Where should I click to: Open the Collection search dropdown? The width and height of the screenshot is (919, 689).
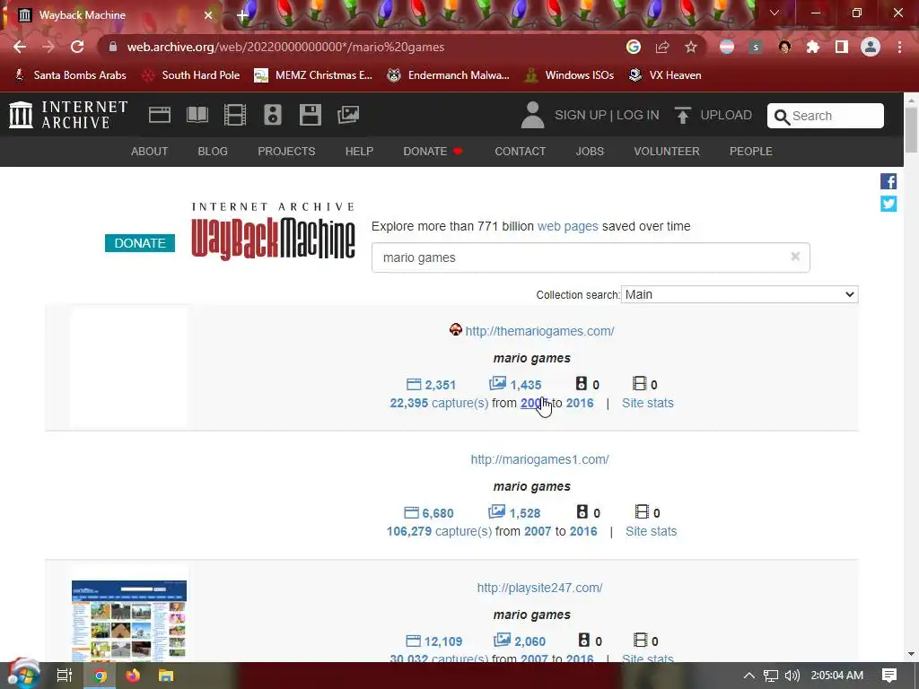tap(740, 294)
